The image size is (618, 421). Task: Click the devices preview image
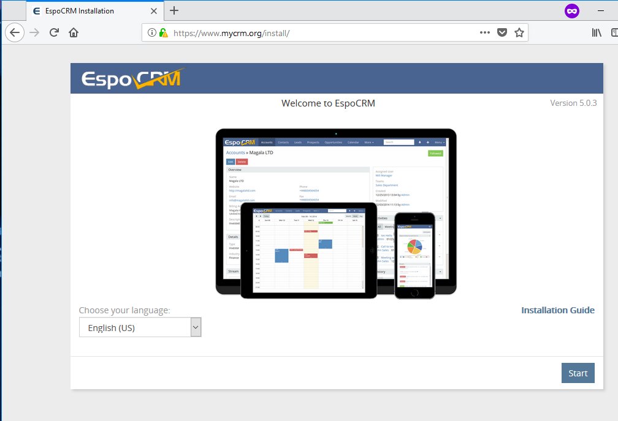pos(336,214)
